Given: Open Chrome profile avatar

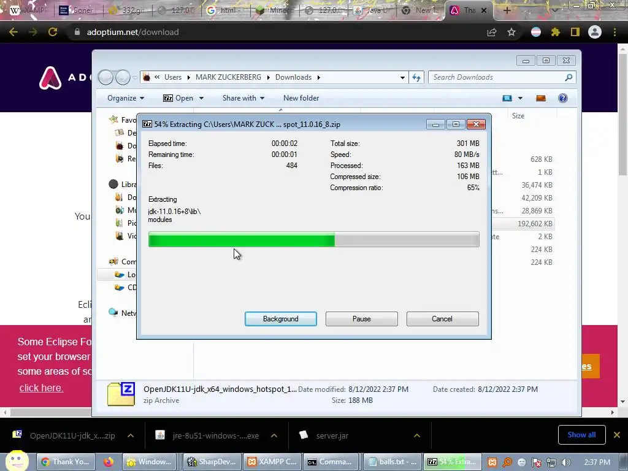Looking at the screenshot, I should pyautogui.click(x=595, y=32).
